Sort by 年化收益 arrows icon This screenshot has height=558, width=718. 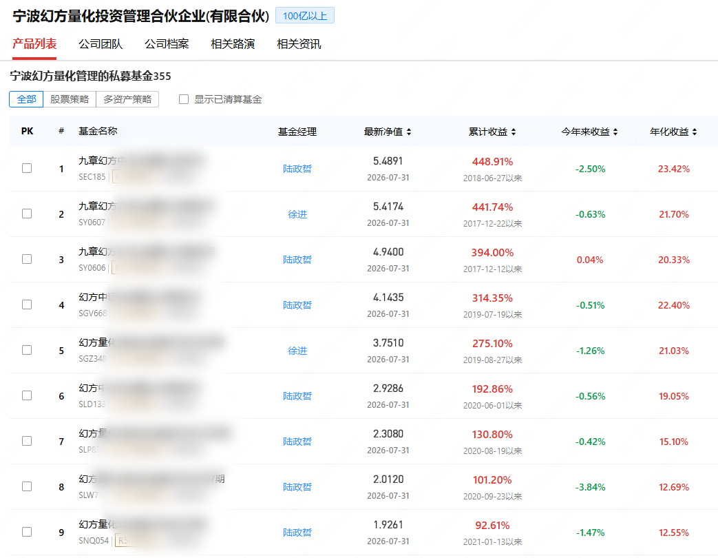point(695,132)
